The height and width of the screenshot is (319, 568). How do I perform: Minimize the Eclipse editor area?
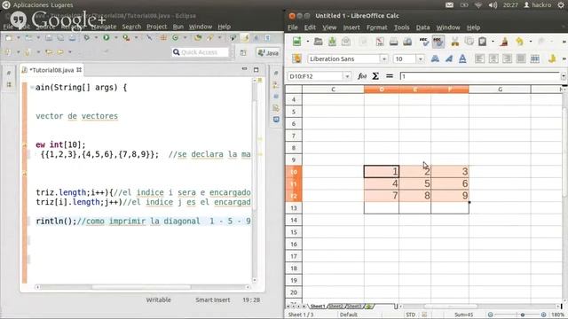(x=245, y=69)
